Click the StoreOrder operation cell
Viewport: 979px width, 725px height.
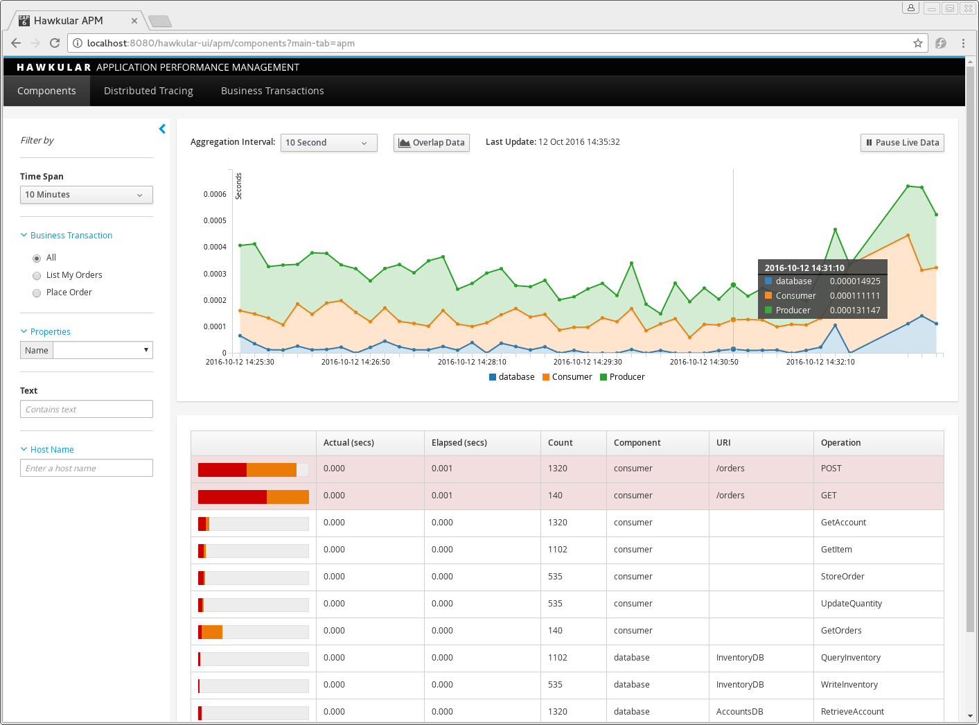[x=879, y=577]
